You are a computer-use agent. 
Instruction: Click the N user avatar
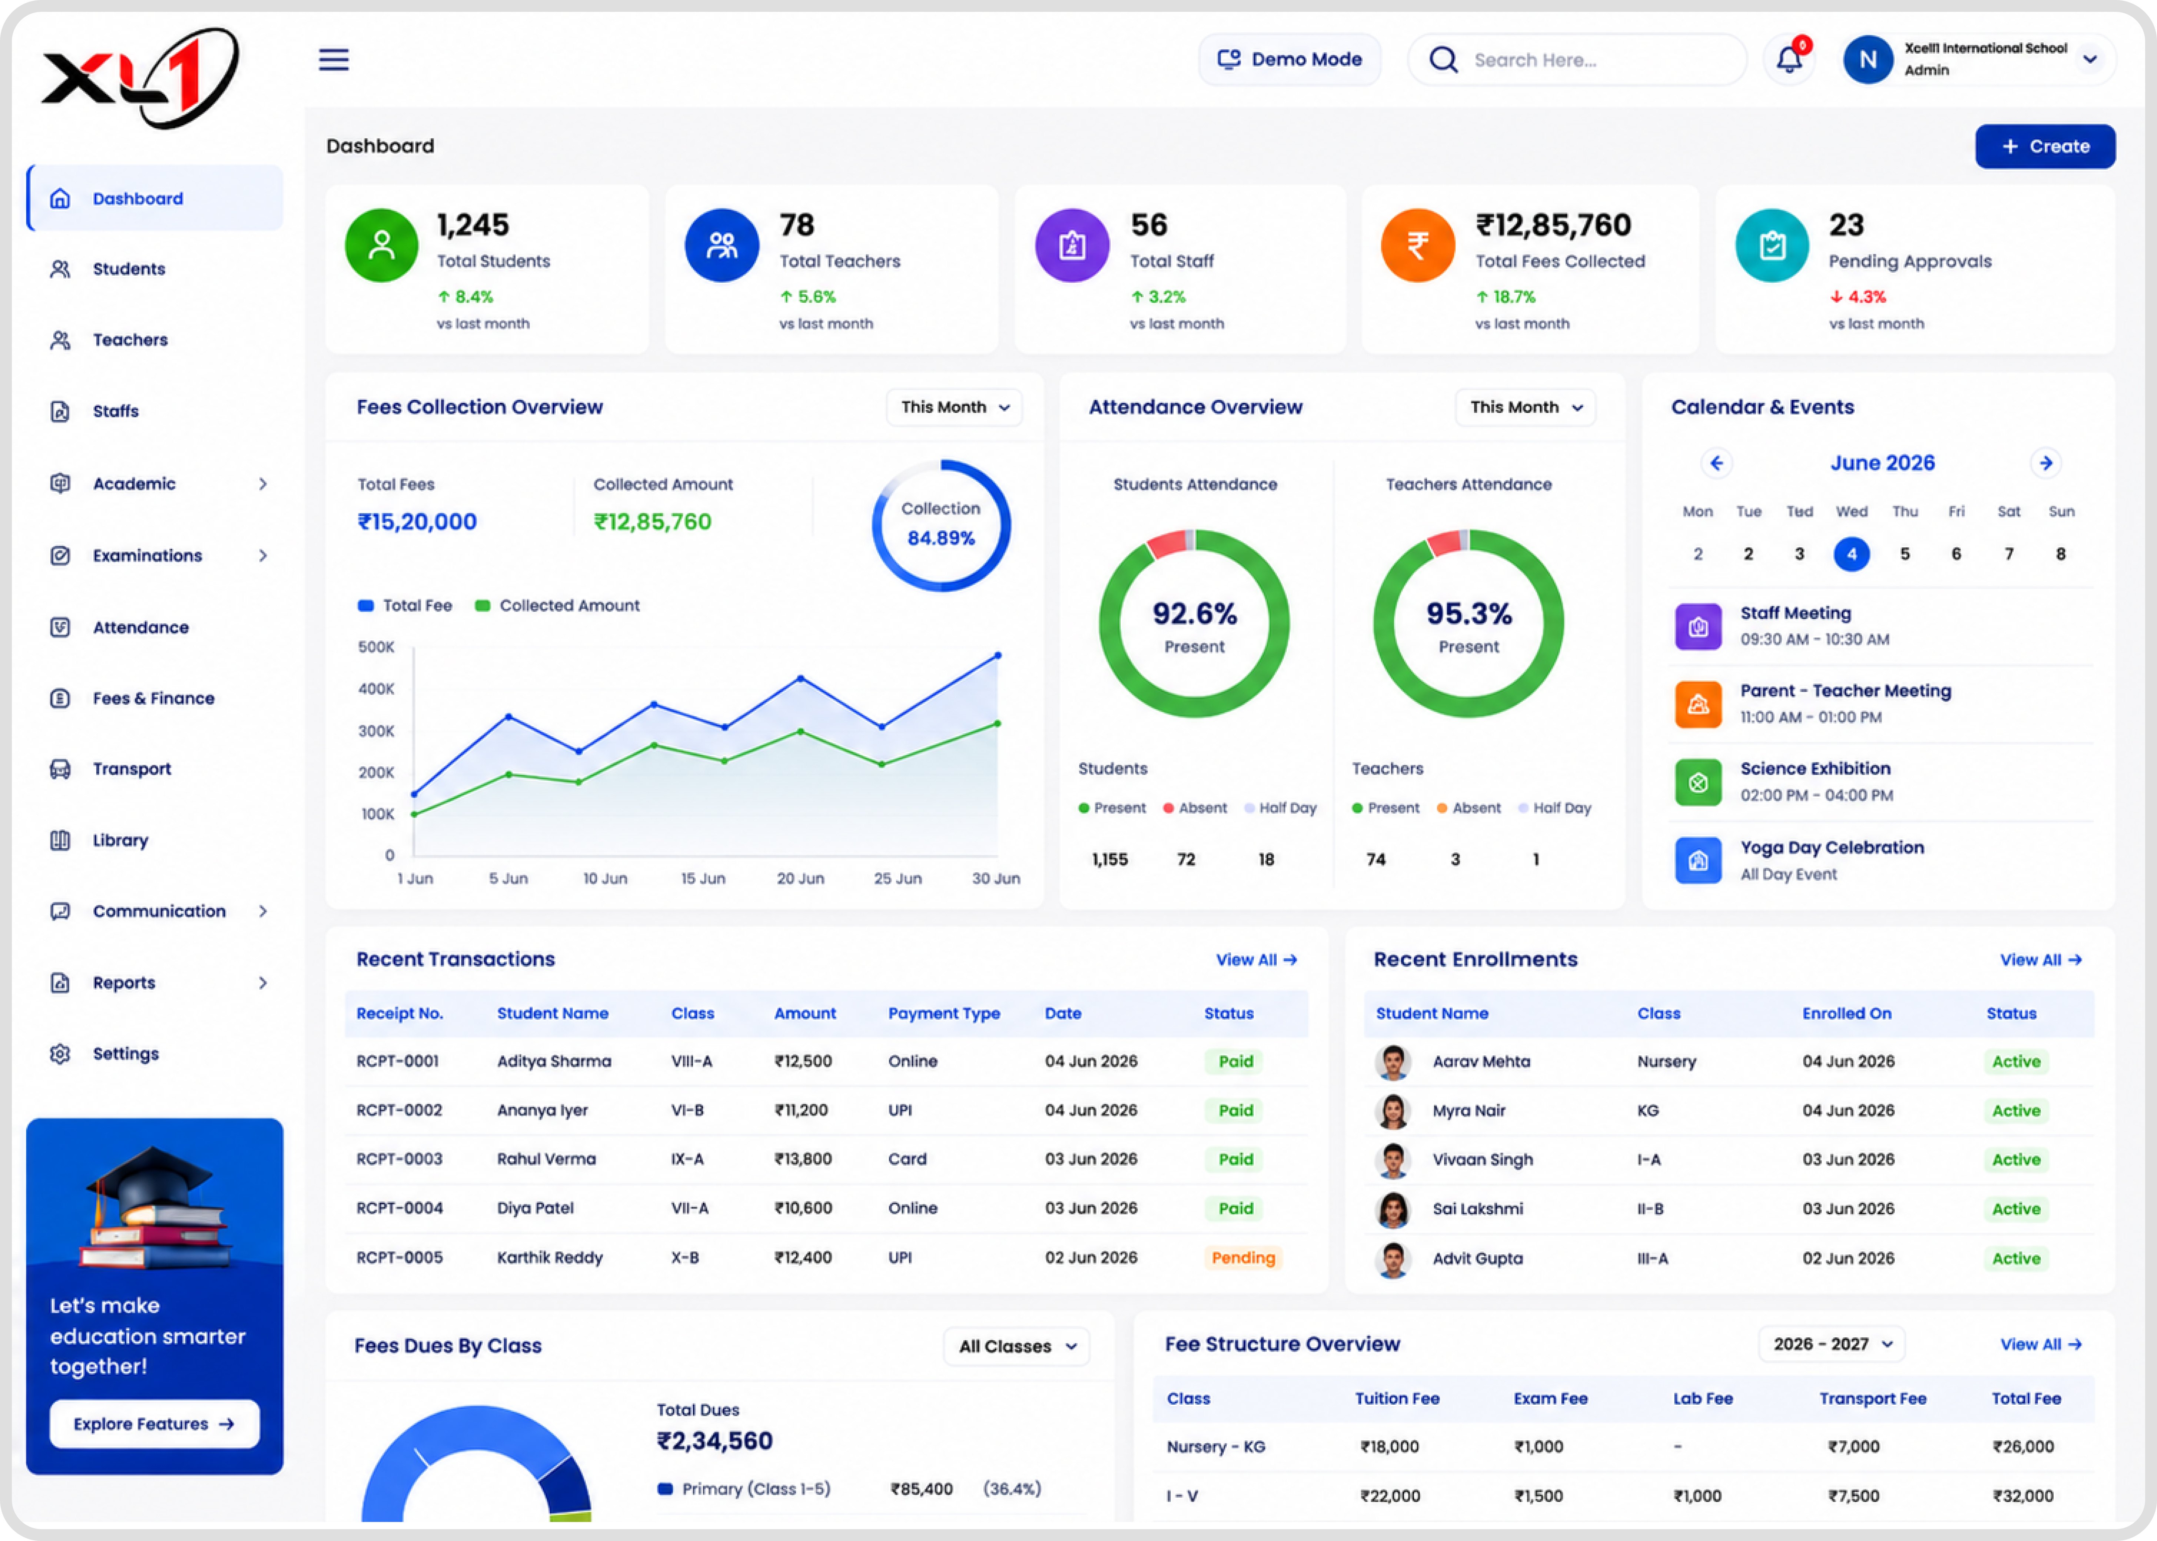[1868, 60]
